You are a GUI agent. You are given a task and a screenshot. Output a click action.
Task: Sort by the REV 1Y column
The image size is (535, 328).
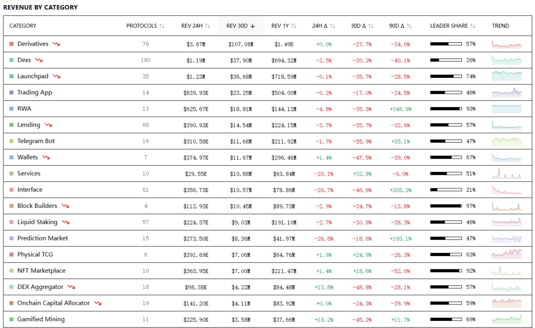coord(283,26)
